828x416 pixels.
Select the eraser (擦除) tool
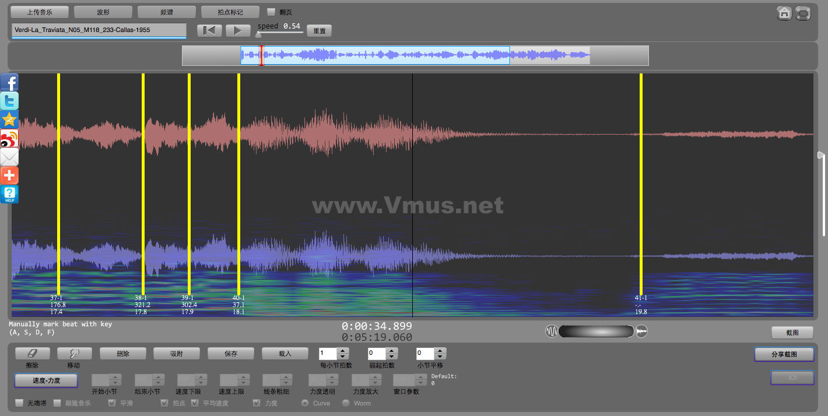tap(32, 354)
